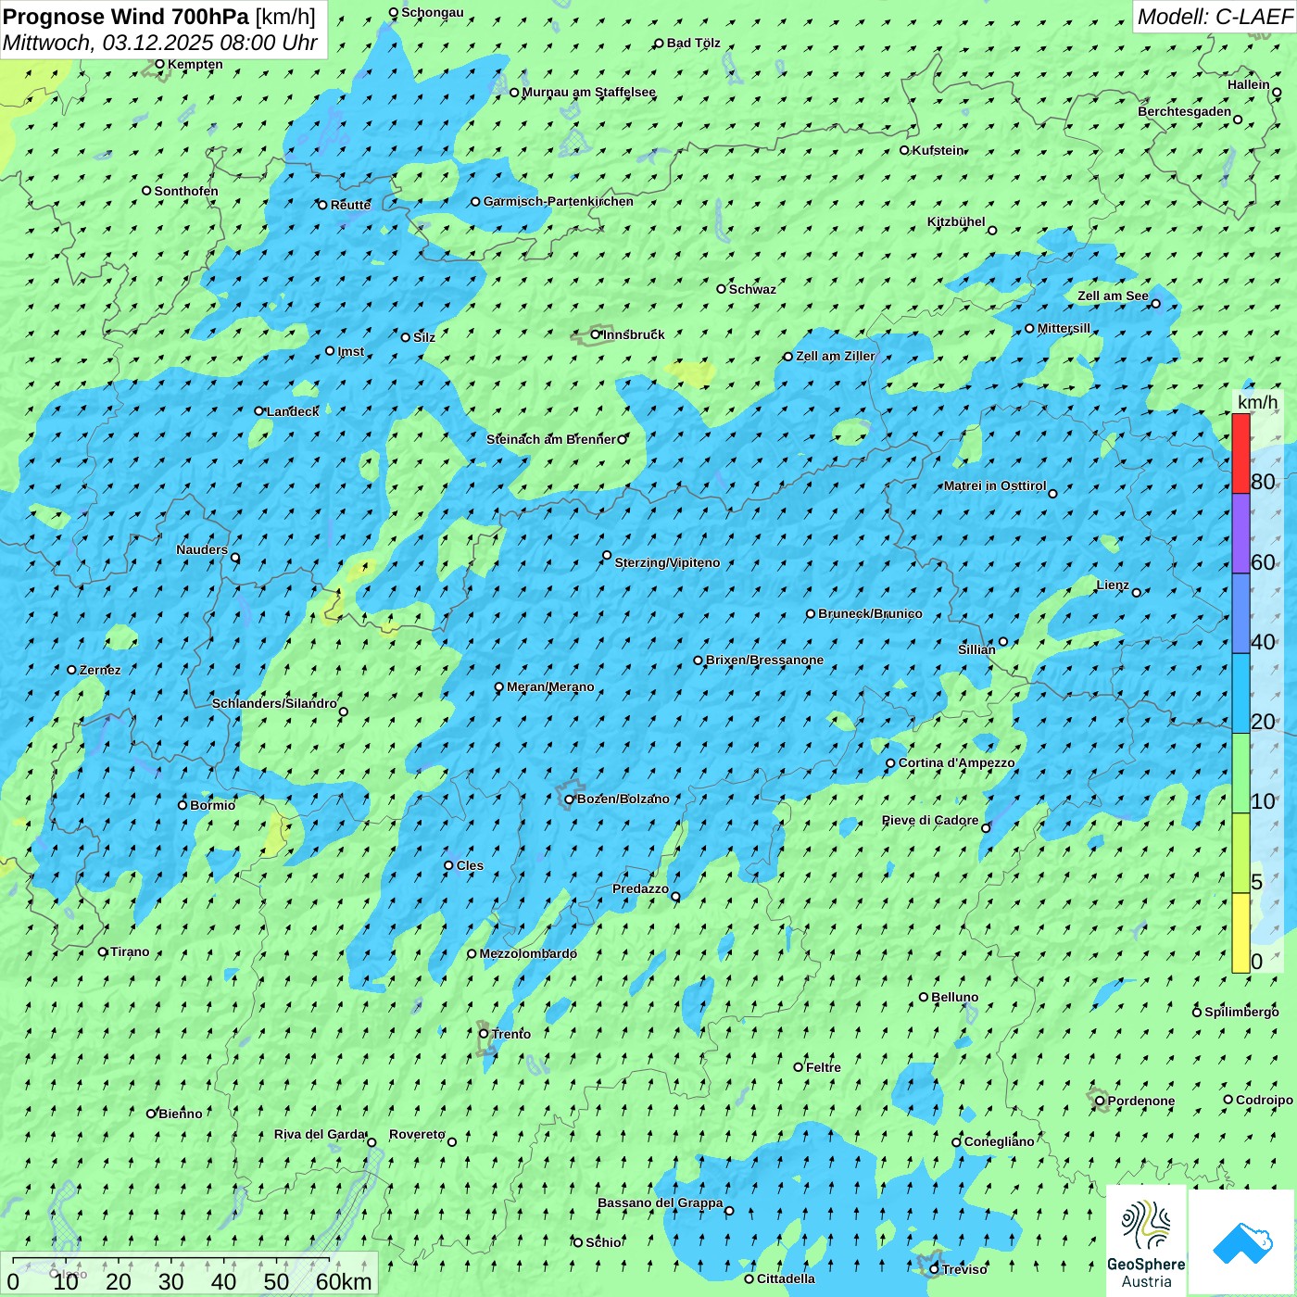Click the Zernez city marker

(72, 670)
